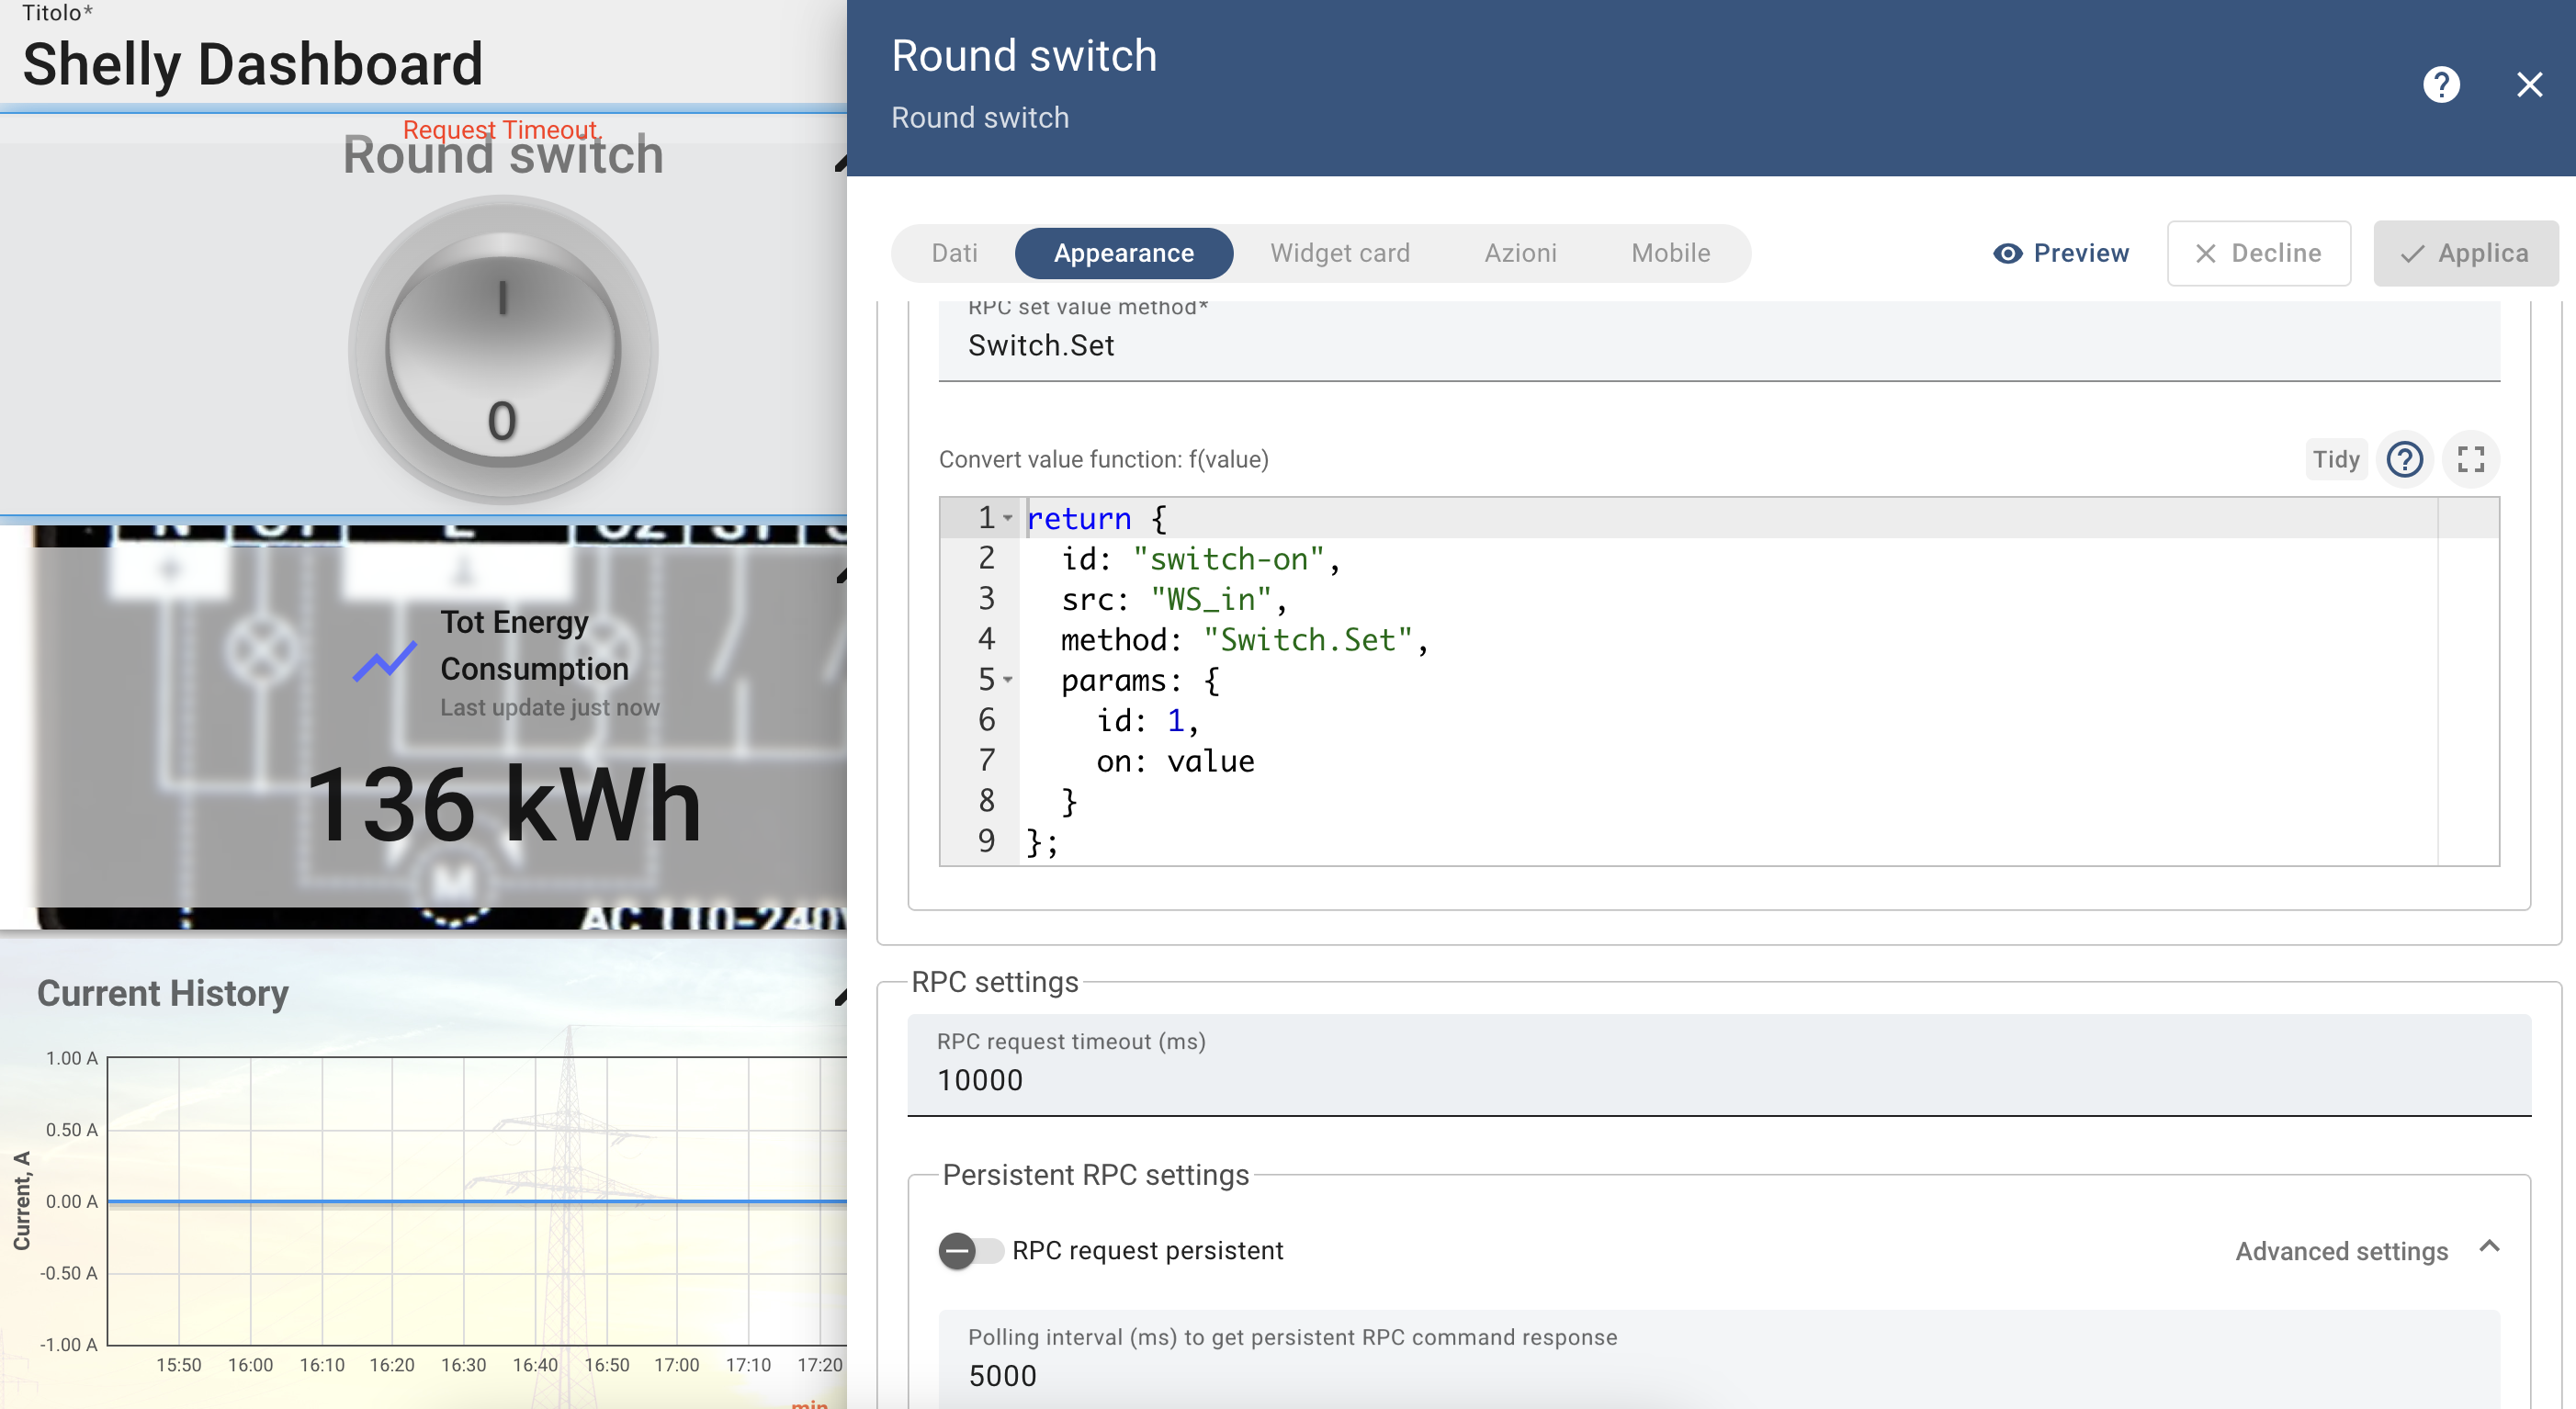Fold the params block at line 5
Screen dimensions: 2576x1409
pyautogui.click(x=1008, y=680)
